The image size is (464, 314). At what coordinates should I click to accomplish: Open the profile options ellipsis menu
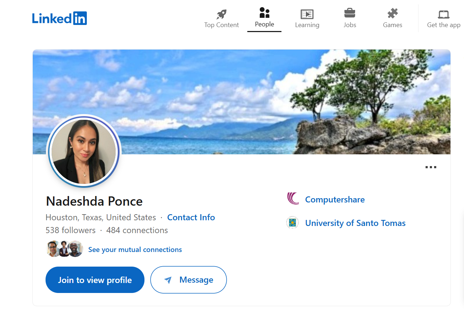(x=431, y=167)
